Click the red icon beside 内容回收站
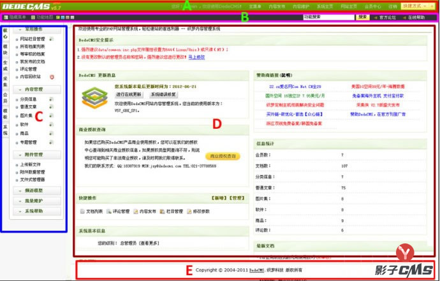Image resolution: width=440 pixels, height=281 pixels. 52,77
